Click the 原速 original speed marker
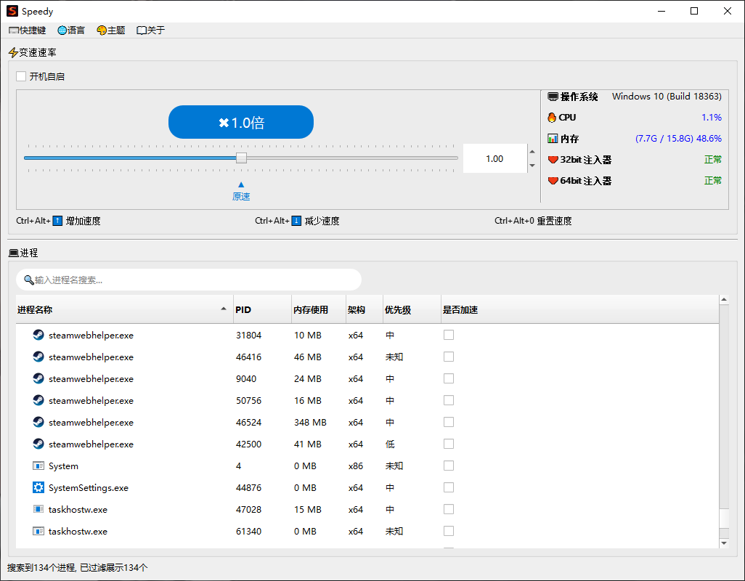This screenshot has height=581, width=745. [x=241, y=192]
